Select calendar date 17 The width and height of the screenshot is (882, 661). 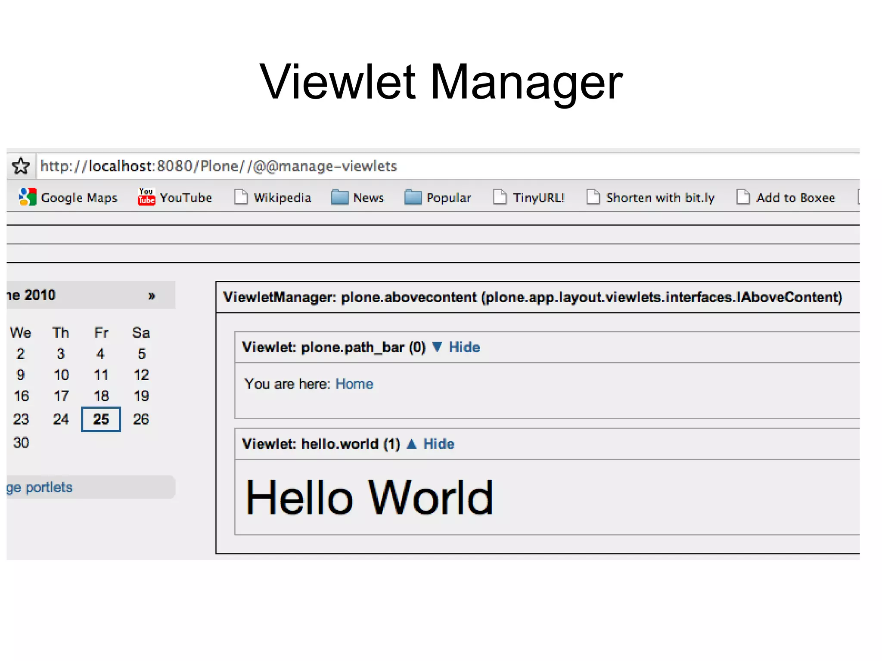61,396
